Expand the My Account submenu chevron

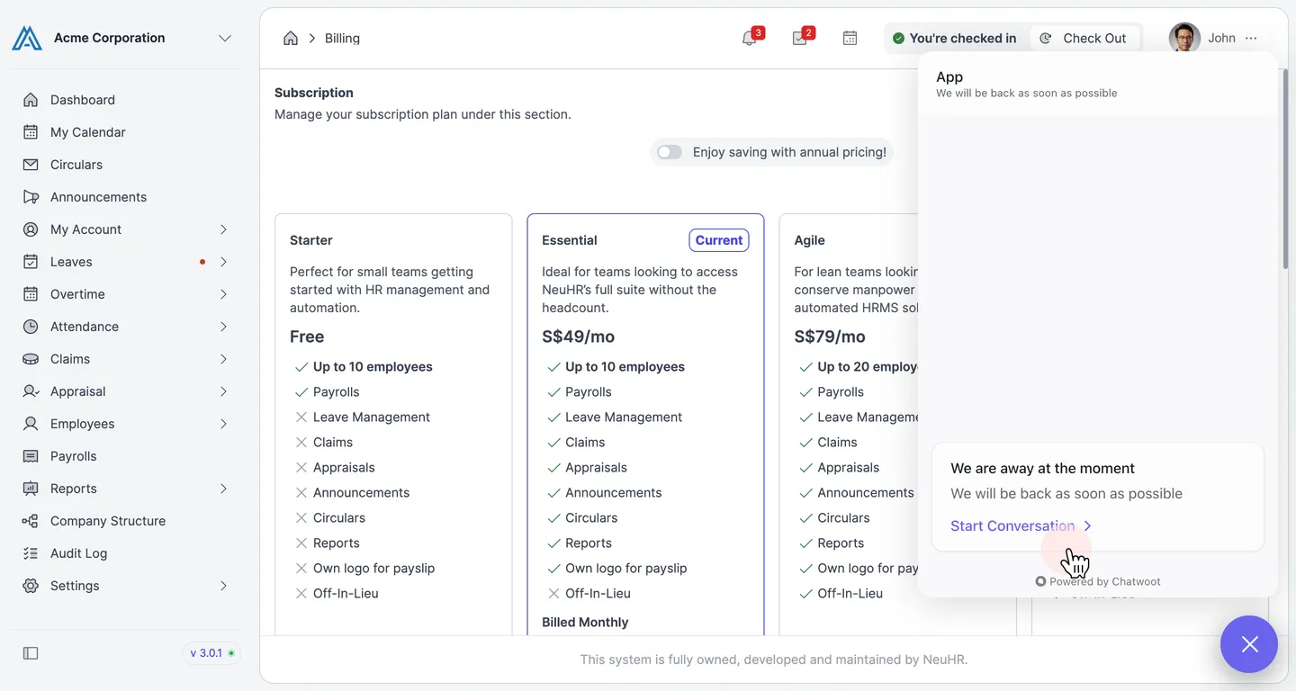[x=223, y=229]
